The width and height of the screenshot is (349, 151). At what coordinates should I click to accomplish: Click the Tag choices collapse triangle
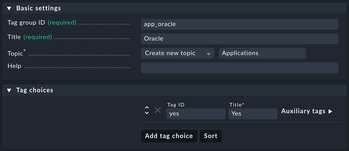coord(9,90)
